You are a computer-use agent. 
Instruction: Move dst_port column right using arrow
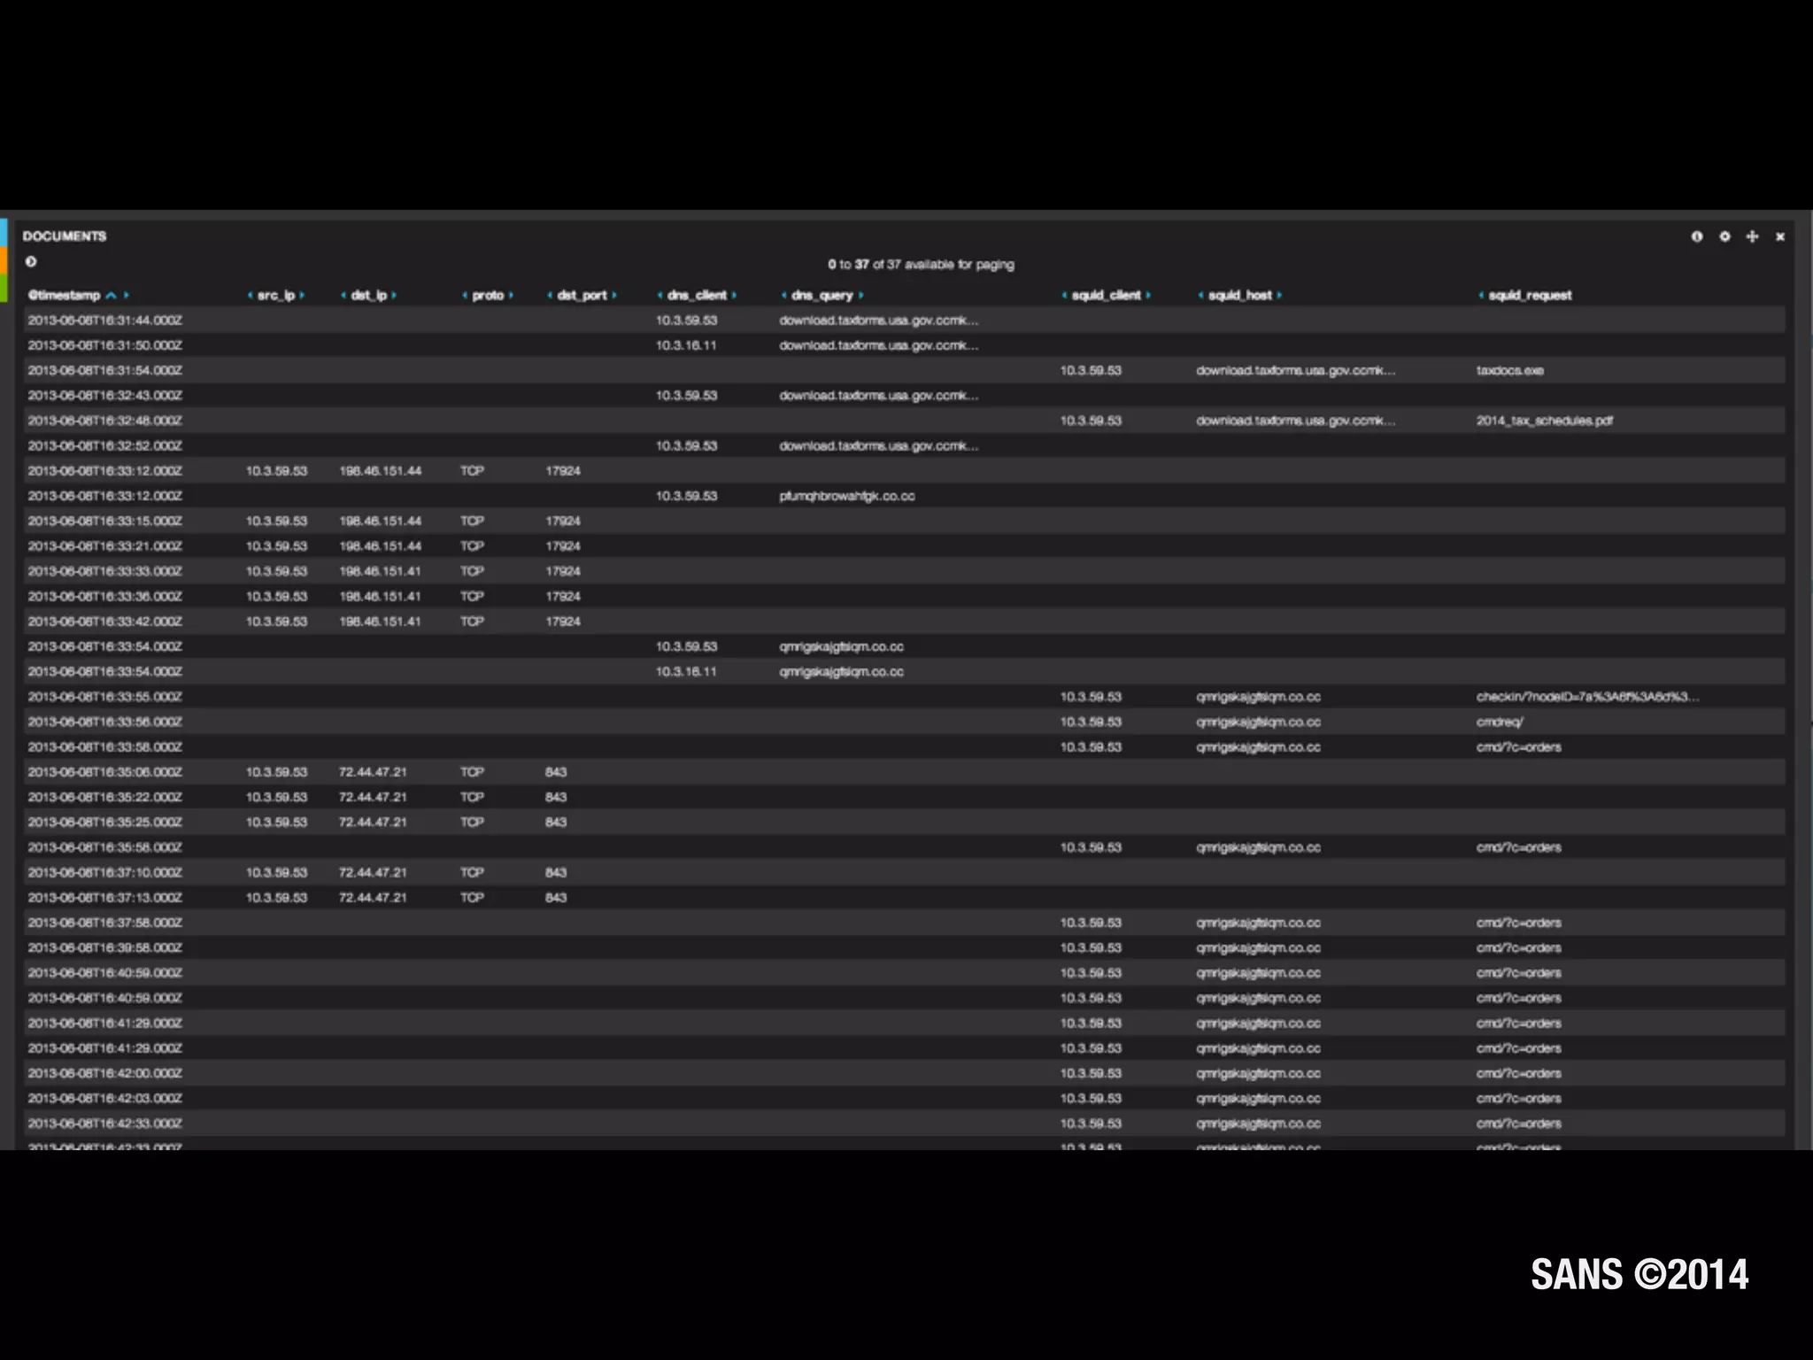[613, 296]
